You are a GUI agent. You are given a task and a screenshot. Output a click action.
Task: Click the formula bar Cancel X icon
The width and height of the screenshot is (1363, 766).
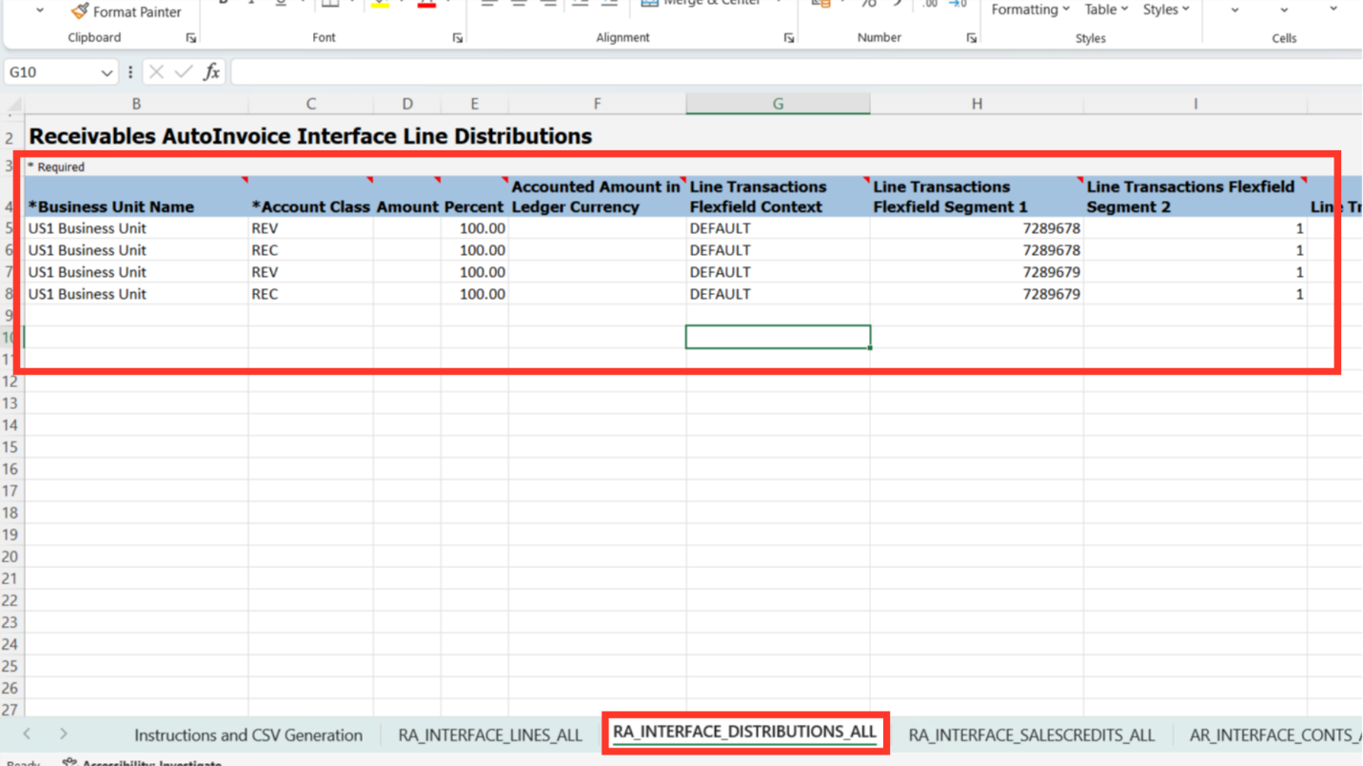[x=157, y=72]
